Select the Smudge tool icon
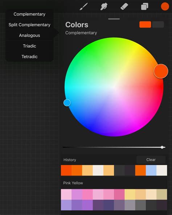This screenshot has width=172, height=215. click(x=104, y=7)
